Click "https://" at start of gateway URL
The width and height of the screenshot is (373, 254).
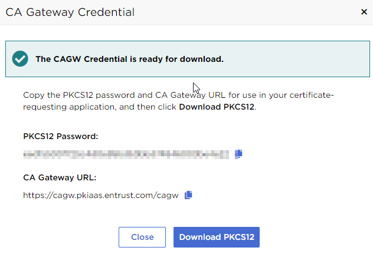pos(37,195)
